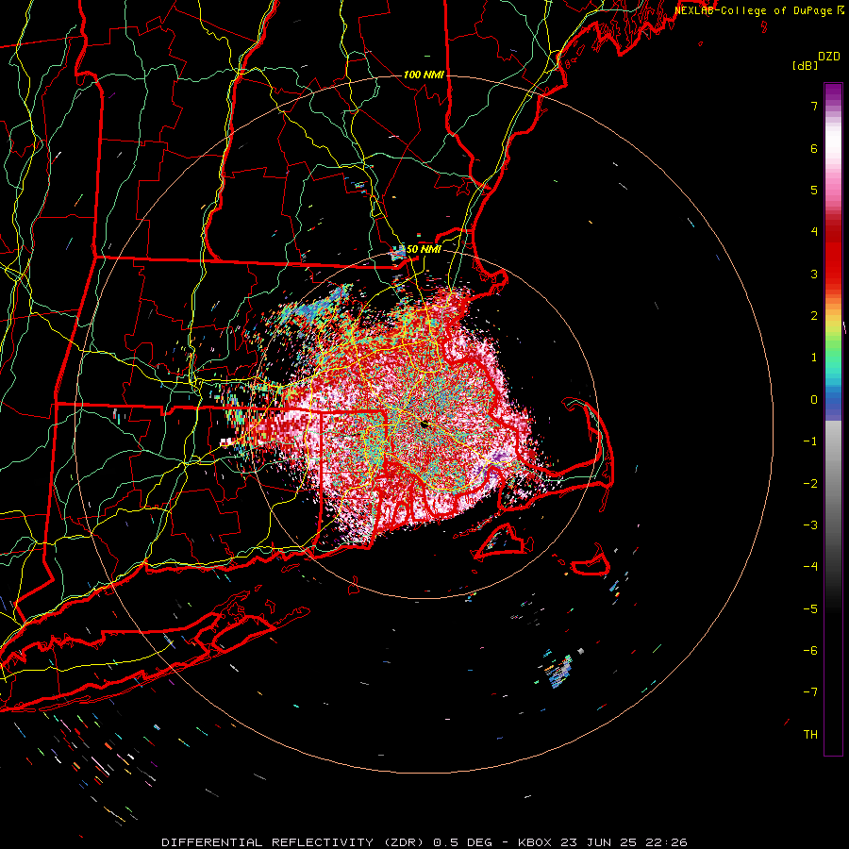Click the -1 dB label on color scale
Screen dimensions: 849x849
(x=810, y=441)
